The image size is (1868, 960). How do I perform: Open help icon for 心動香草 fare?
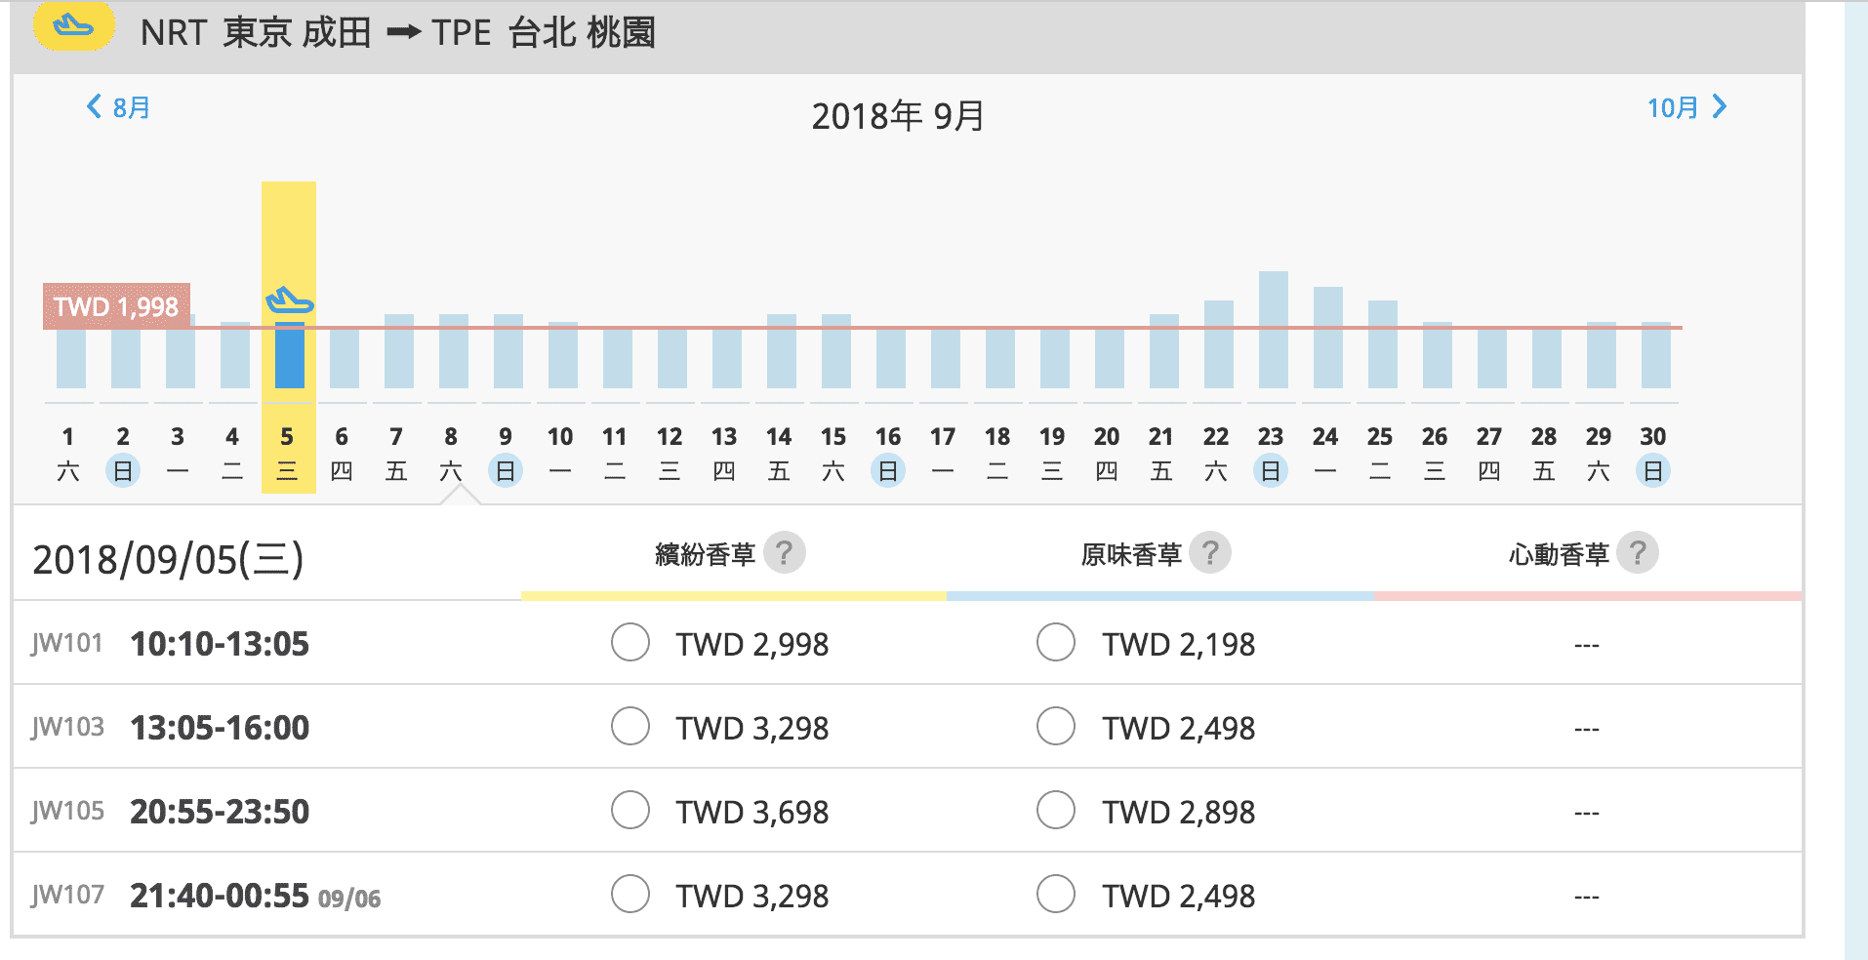coord(1638,553)
